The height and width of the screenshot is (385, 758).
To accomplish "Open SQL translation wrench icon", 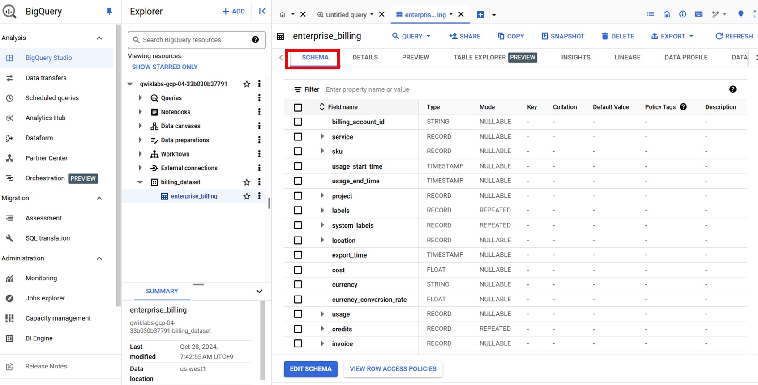I will pyautogui.click(x=9, y=238).
